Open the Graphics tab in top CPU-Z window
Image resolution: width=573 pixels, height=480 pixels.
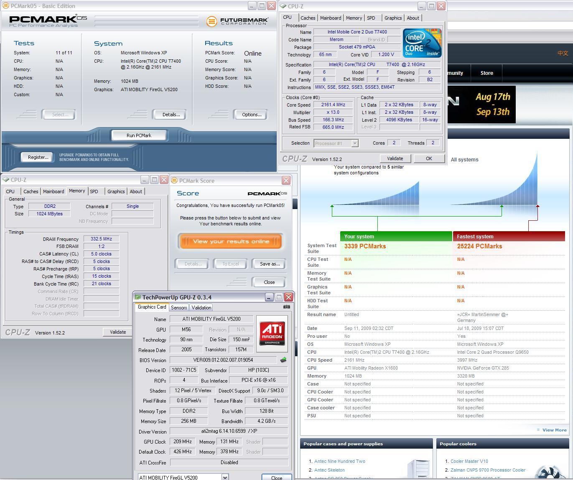(393, 18)
